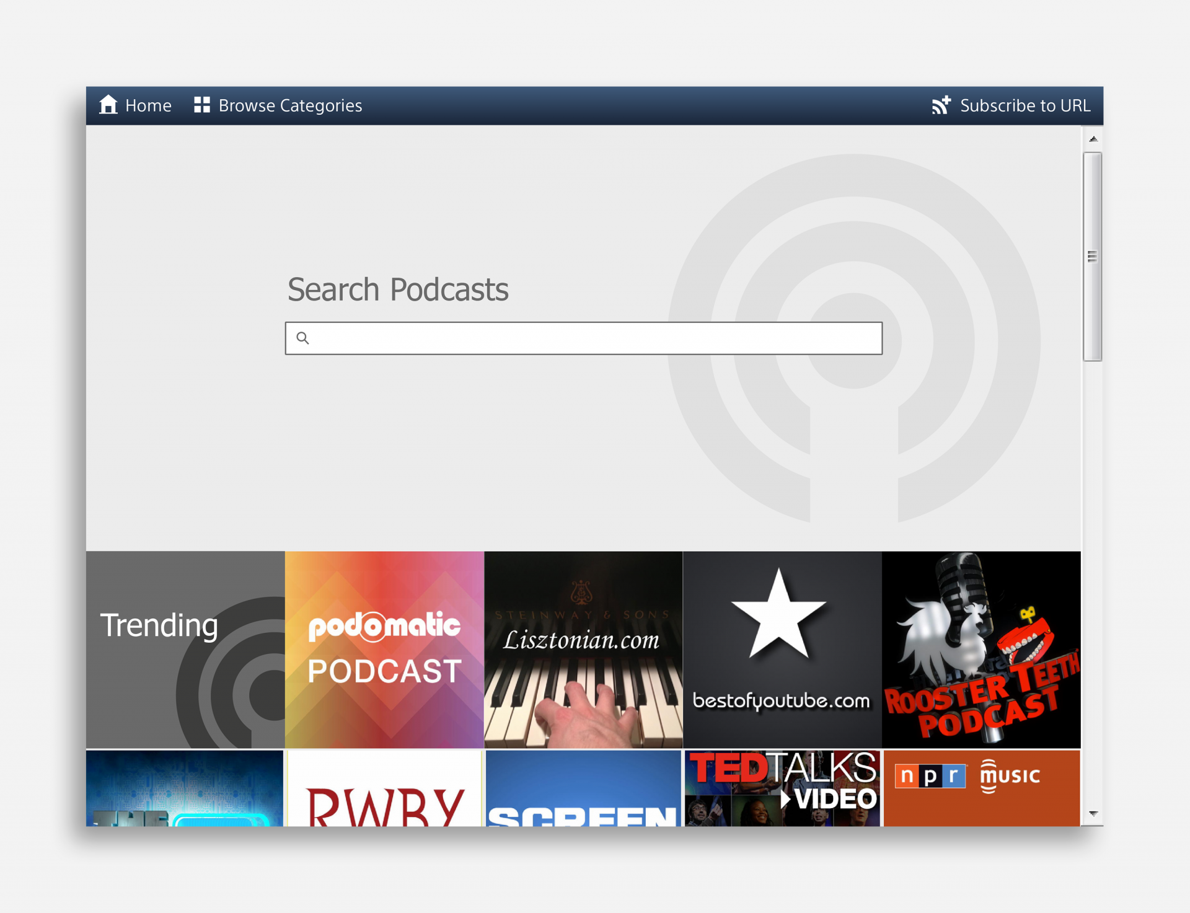This screenshot has width=1190, height=913.
Task: Click the Home house icon
Action: pos(108,105)
